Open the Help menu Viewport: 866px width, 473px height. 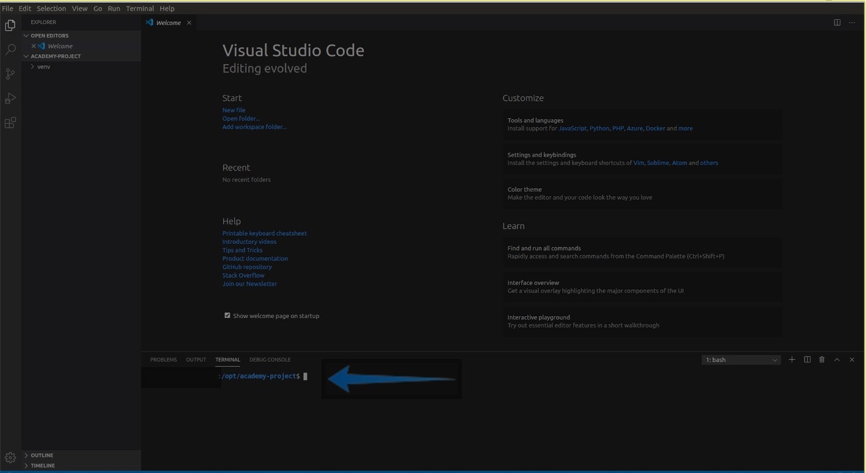click(x=167, y=9)
